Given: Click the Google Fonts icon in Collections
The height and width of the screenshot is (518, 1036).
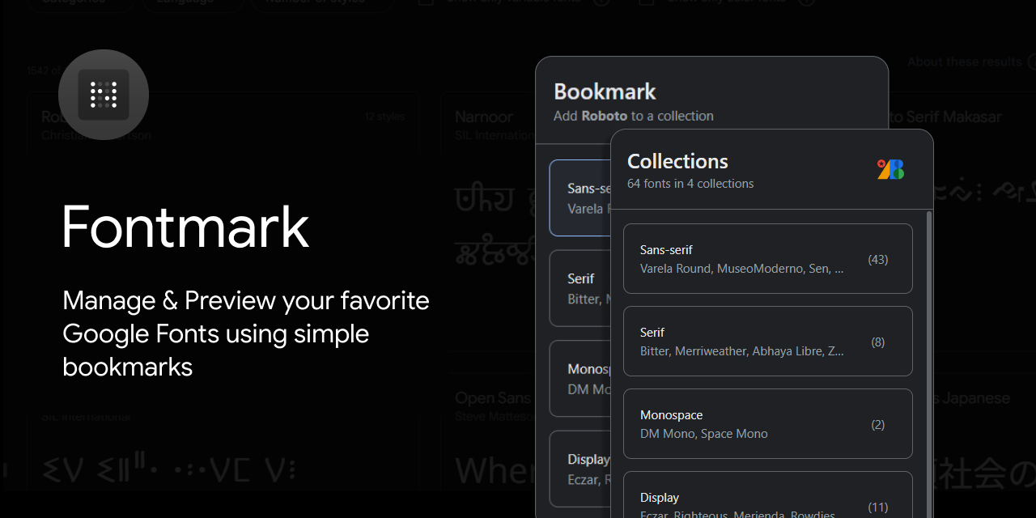Looking at the screenshot, I should pos(890,169).
